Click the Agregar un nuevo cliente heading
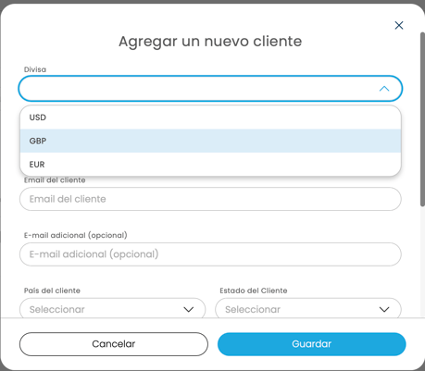The image size is (425, 371). click(x=210, y=42)
